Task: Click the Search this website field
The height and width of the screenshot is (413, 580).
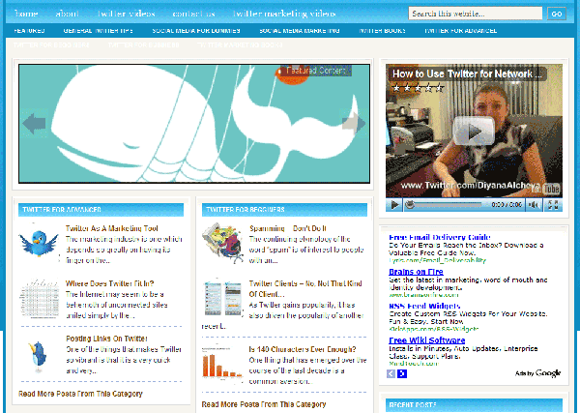Action: pos(476,14)
